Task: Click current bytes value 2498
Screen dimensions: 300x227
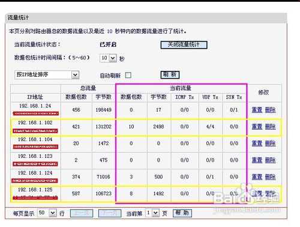Action: click(x=158, y=127)
